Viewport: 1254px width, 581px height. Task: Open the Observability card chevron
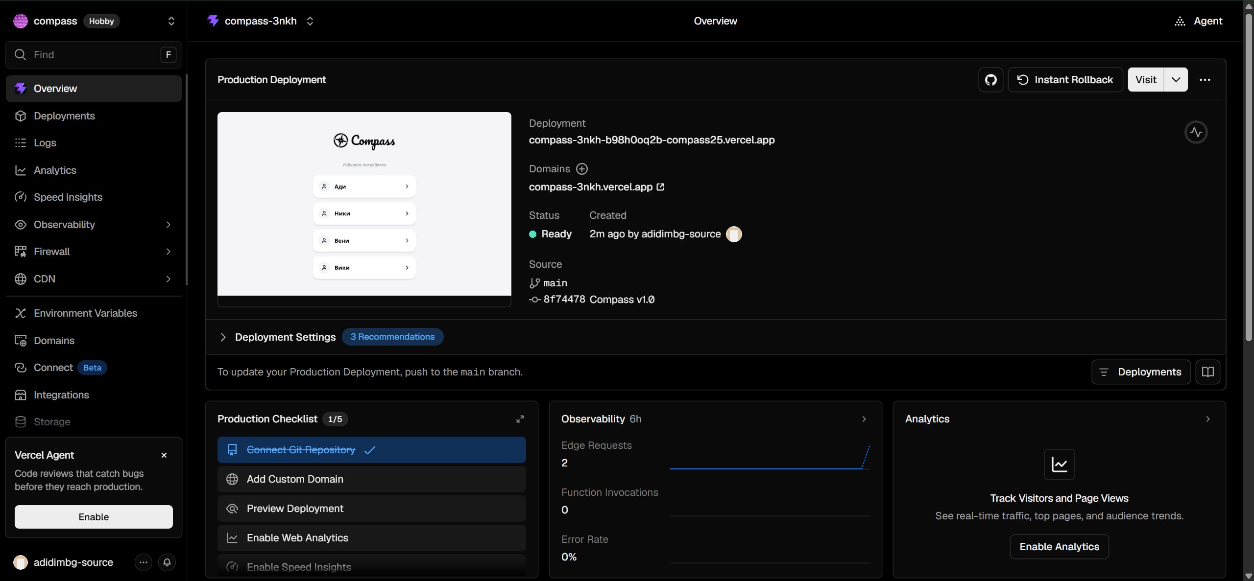pos(864,419)
